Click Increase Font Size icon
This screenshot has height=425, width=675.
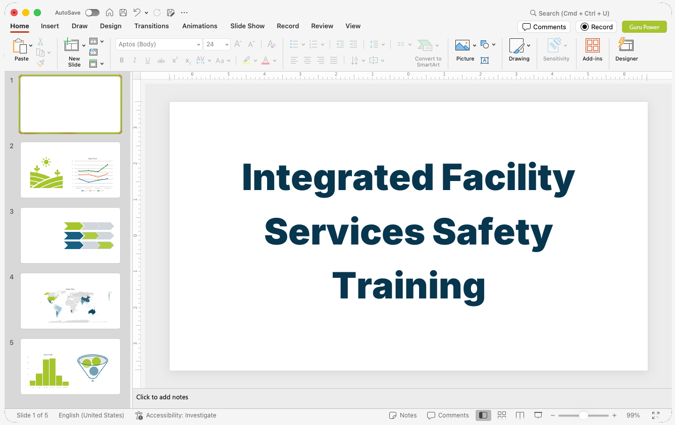238,44
